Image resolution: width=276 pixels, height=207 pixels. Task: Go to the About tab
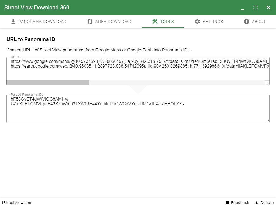coord(255,22)
